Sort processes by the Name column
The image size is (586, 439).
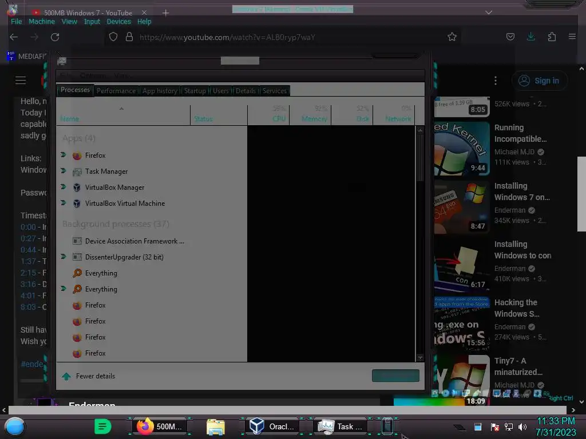point(124,114)
